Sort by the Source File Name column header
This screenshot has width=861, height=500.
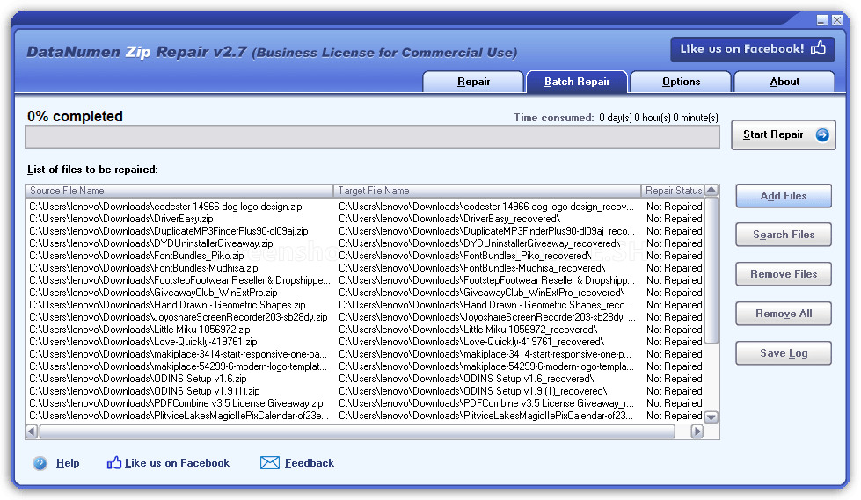(x=179, y=191)
